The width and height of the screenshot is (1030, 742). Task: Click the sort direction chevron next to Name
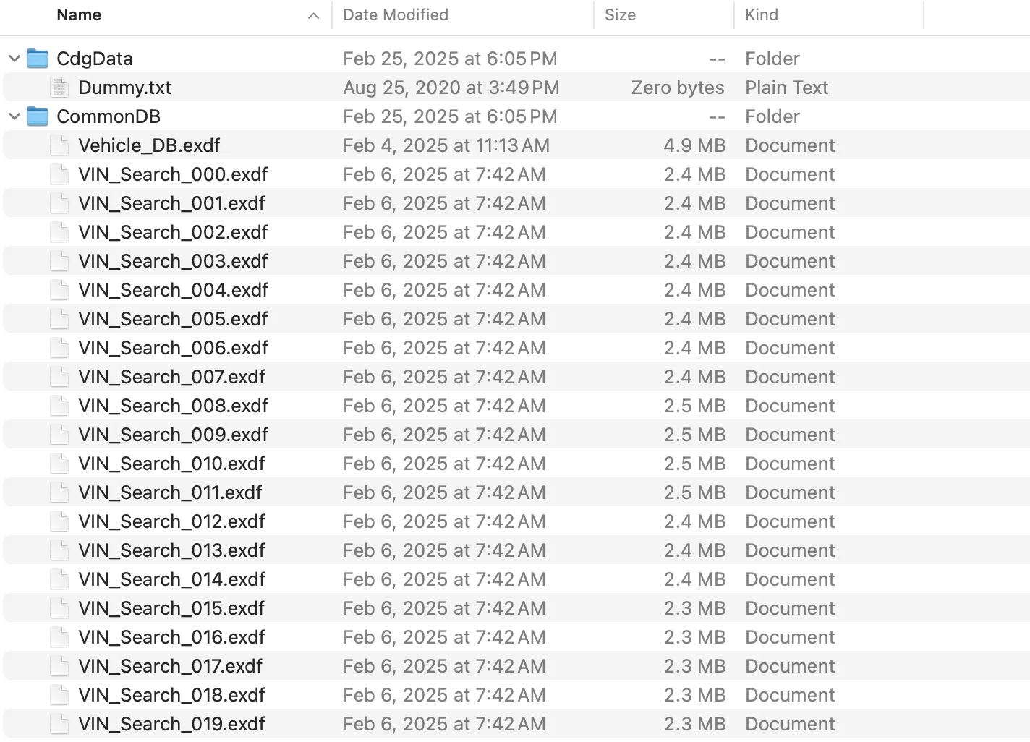(x=312, y=14)
